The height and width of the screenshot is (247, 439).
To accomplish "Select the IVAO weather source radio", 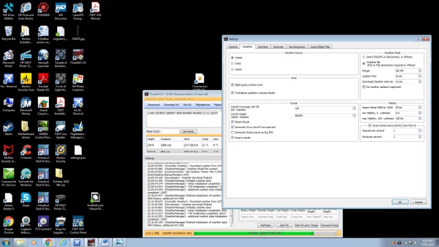I will coord(232,64).
